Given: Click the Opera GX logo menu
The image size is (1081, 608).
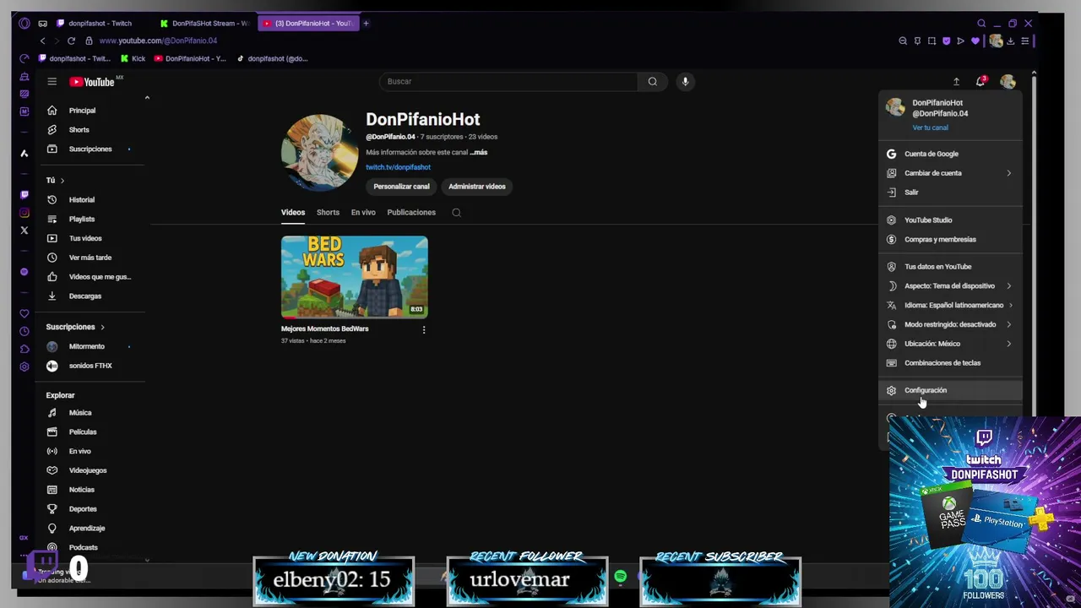Looking at the screenshot, I should tap(24, 23).
